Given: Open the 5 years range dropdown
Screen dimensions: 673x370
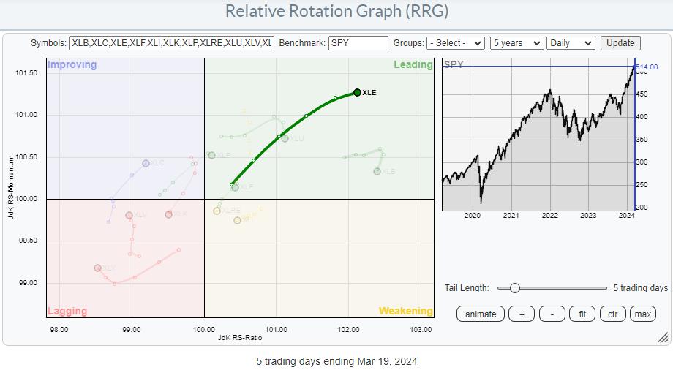Looking at the screenshot, I should click(516, 43).
